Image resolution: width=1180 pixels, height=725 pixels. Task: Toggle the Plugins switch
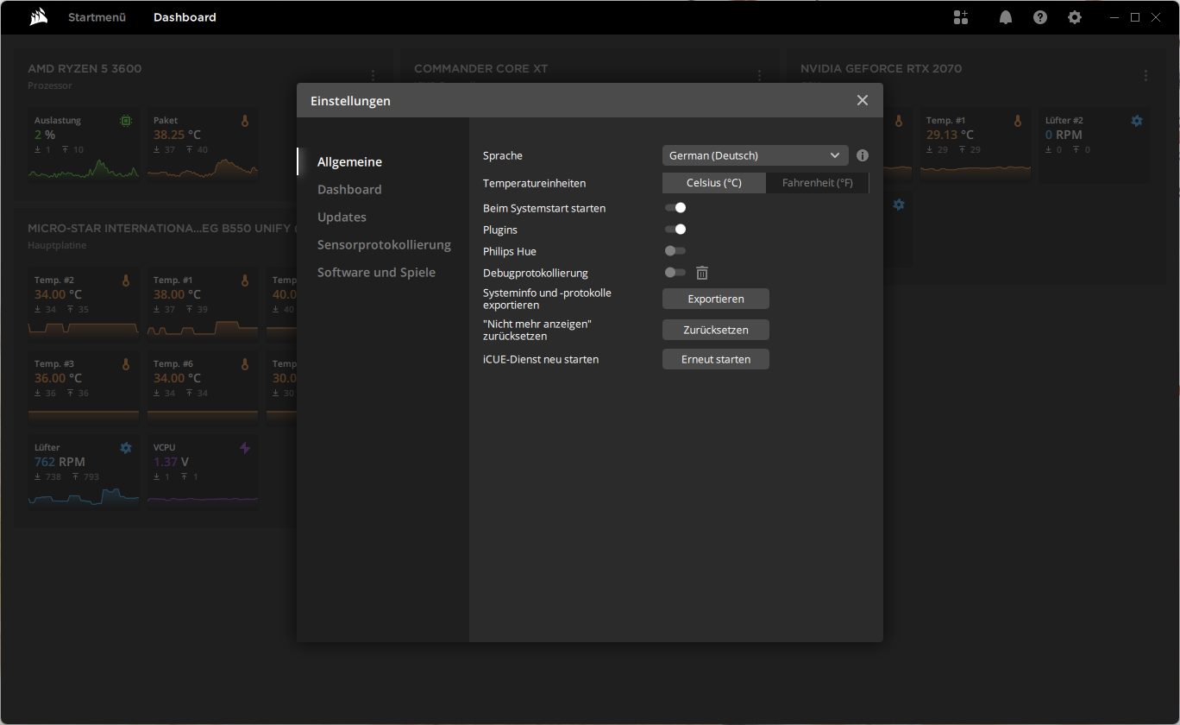pos(675,230)
